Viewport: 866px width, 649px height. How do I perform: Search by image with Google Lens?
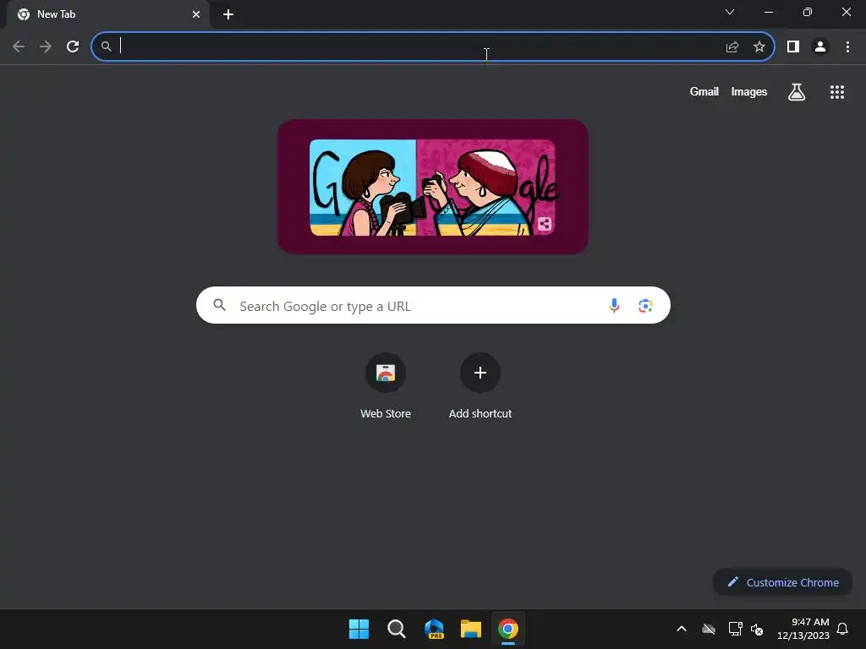645,305
